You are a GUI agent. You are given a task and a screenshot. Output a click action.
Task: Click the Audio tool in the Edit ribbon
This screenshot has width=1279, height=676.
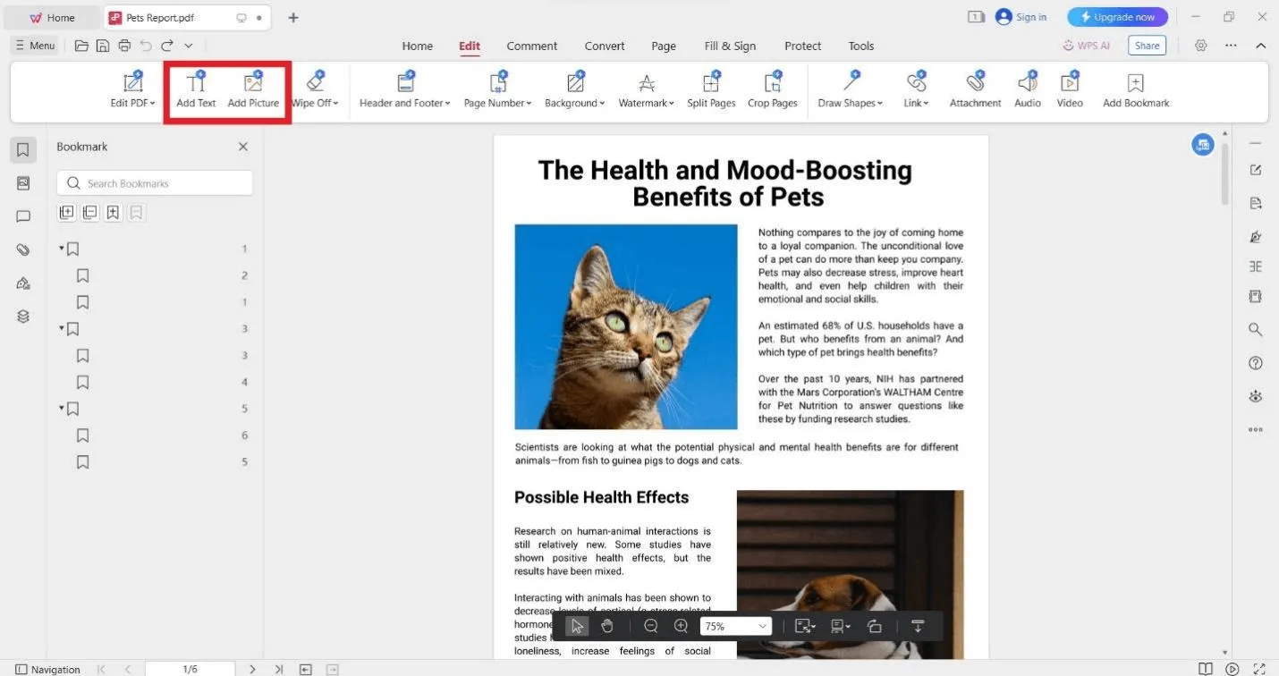click(x=1027, y=88)
